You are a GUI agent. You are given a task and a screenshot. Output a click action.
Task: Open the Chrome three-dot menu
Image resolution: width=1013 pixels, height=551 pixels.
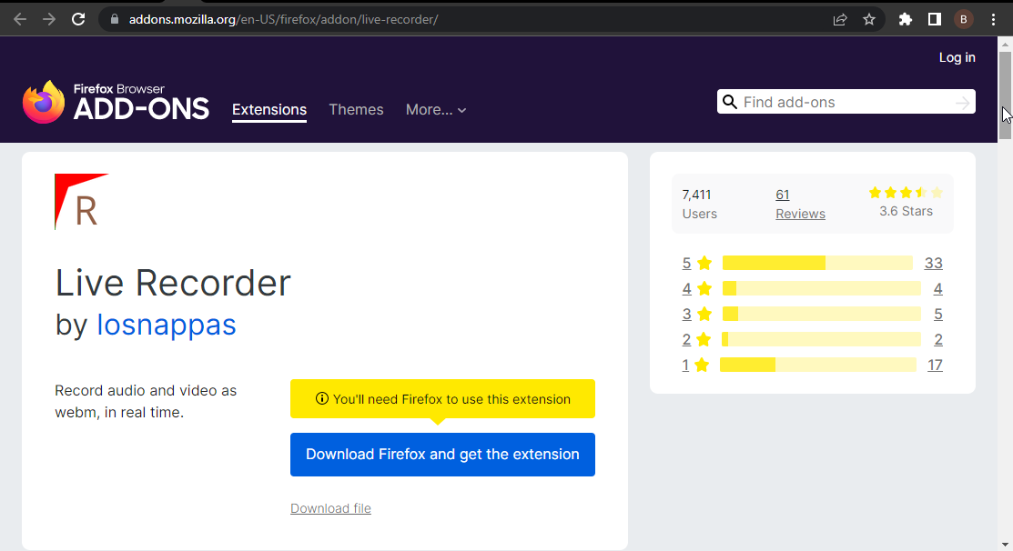coord(993,19)
